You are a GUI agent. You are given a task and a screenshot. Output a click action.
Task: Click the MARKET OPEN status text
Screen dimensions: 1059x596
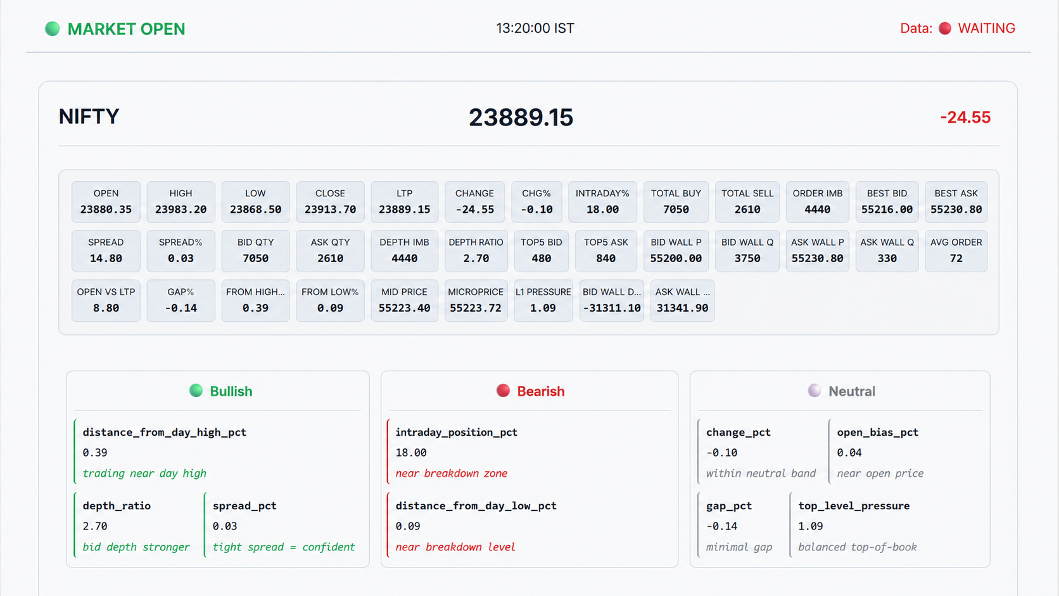click(126, 29)
